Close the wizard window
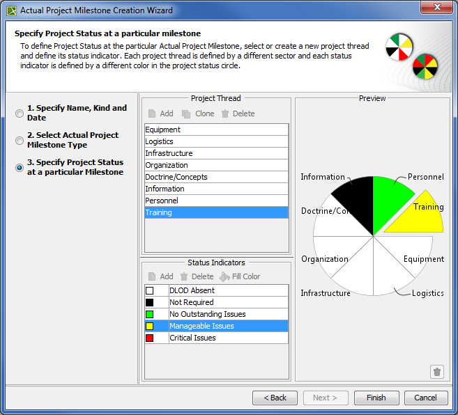Image resolution: width=458 pixels, height=415 pixels. click(x=436, y=7)
